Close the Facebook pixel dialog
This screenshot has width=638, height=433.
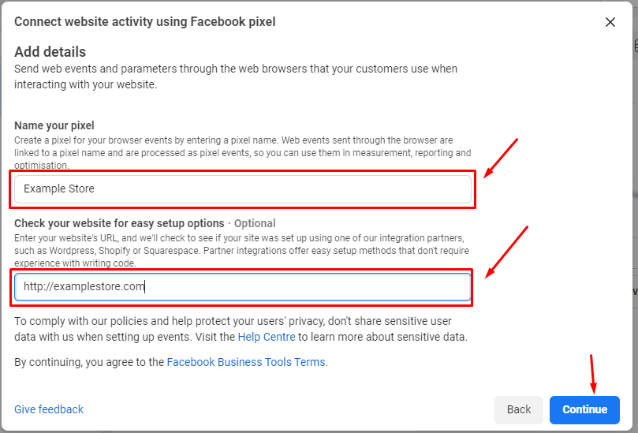point(610,22)
